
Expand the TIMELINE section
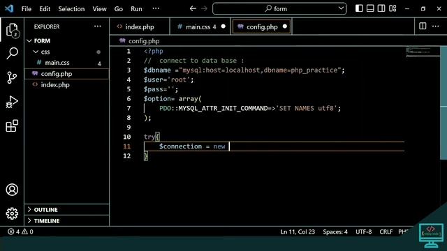(x=67, y=221)
